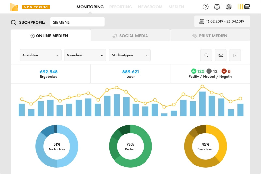Click the orange MONITORING badge

36,7
